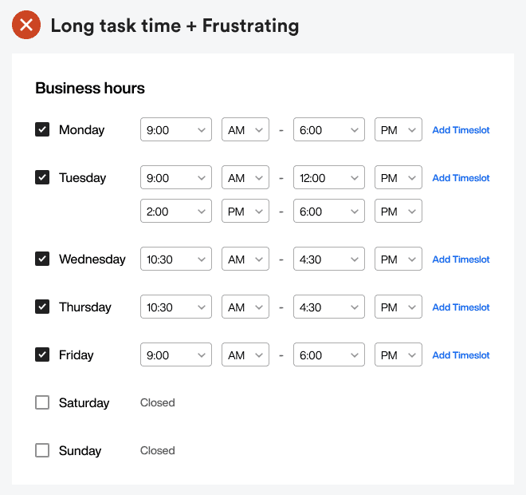Screen dimensions: 526x495
Task: Open Monday start time 9:00 dropdown
Action: coord(176,130)
